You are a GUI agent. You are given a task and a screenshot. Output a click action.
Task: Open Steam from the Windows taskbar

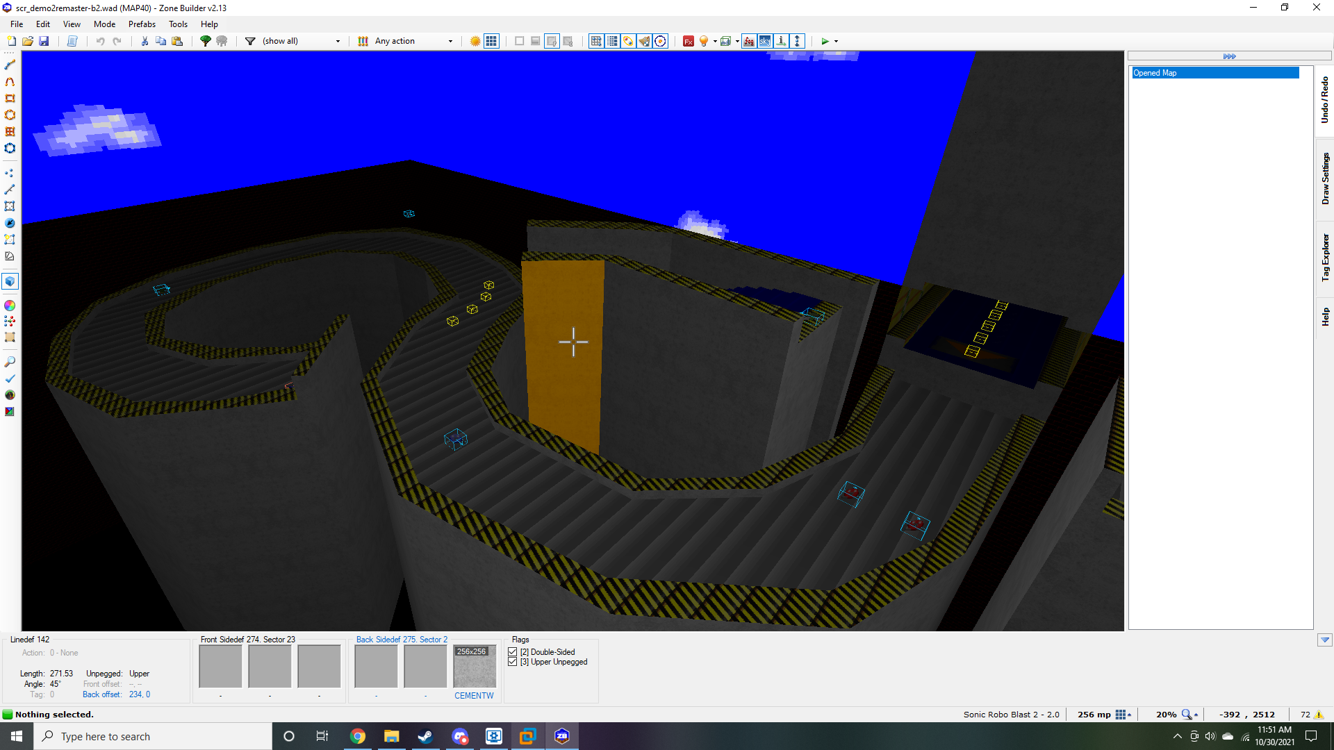click(425, 736)
